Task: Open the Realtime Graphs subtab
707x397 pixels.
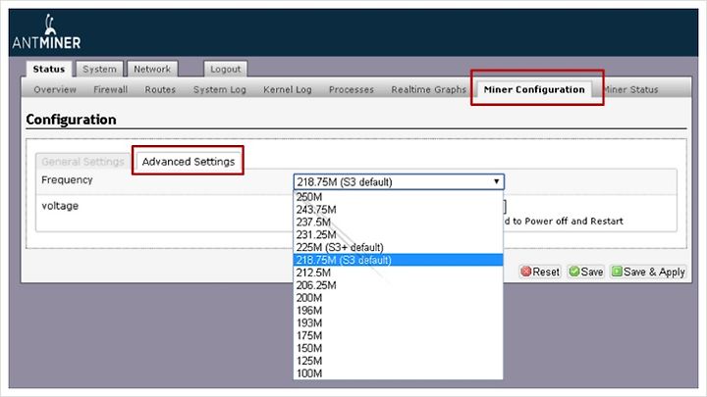Action: point(428,89)
